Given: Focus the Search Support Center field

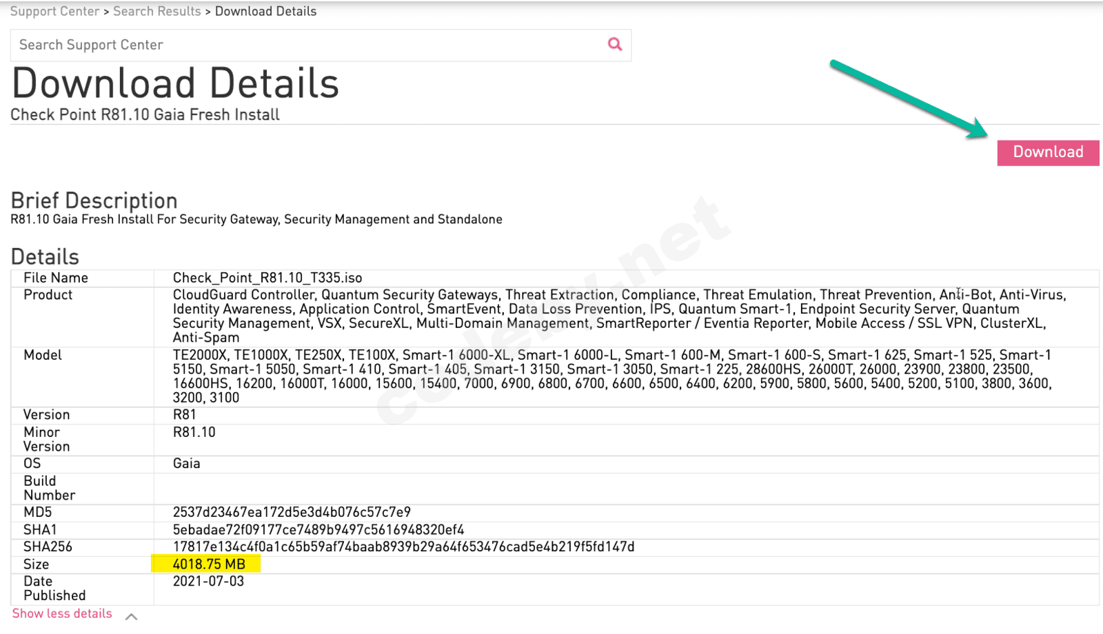Looking at the screenshot, I should [x=321, y=45].
